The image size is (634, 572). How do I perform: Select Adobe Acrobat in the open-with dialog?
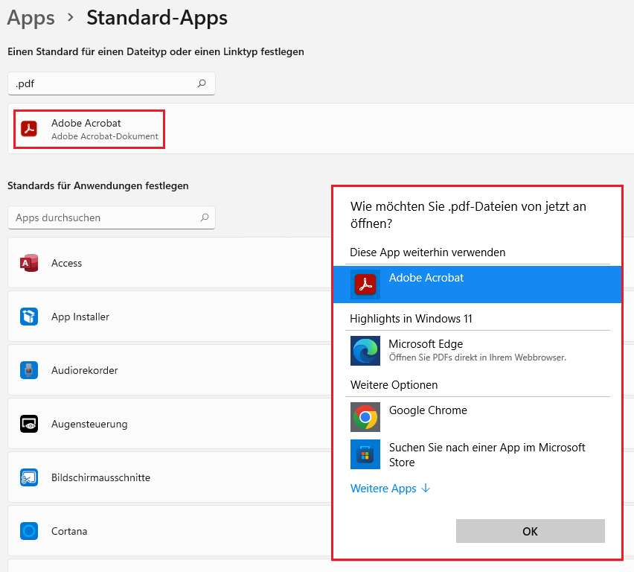(x=476, y=285)
